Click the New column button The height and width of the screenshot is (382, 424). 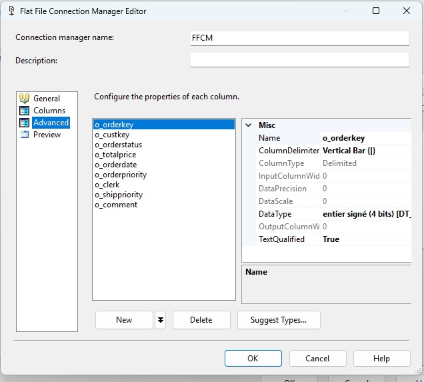[124, 320]
